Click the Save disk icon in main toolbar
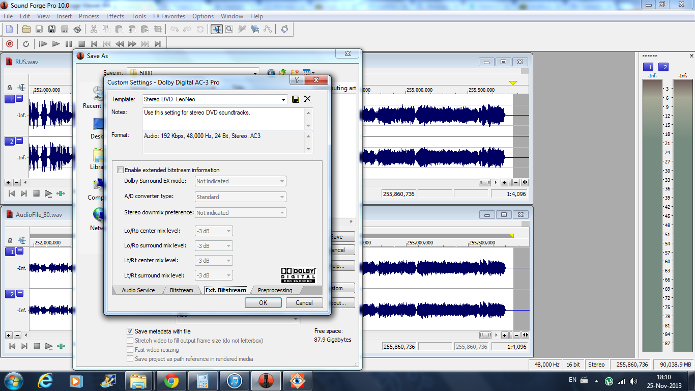 tap(39, 29)
